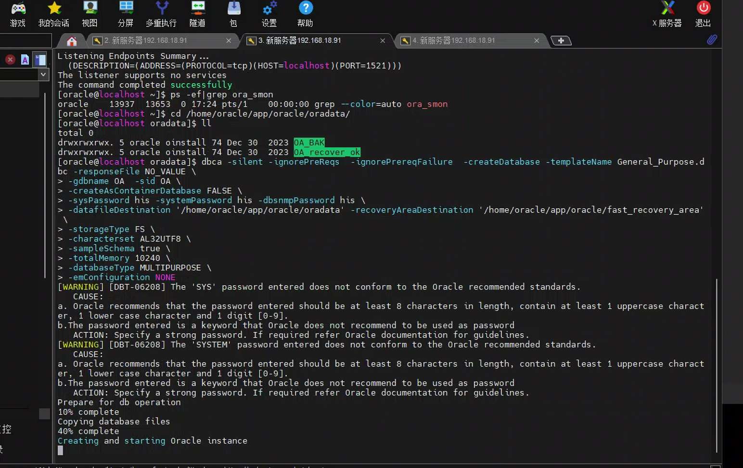Click the OA_BAK directory name in terminal
This screenshot has width=743, height=468.
[309, 143]
